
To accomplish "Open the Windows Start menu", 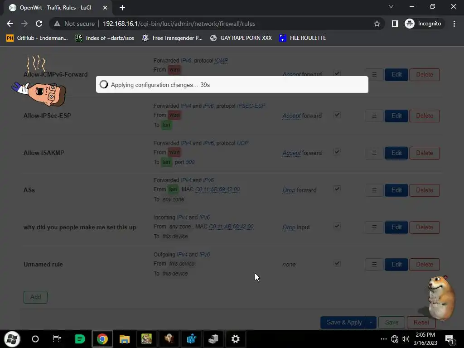I will point(12,339).
